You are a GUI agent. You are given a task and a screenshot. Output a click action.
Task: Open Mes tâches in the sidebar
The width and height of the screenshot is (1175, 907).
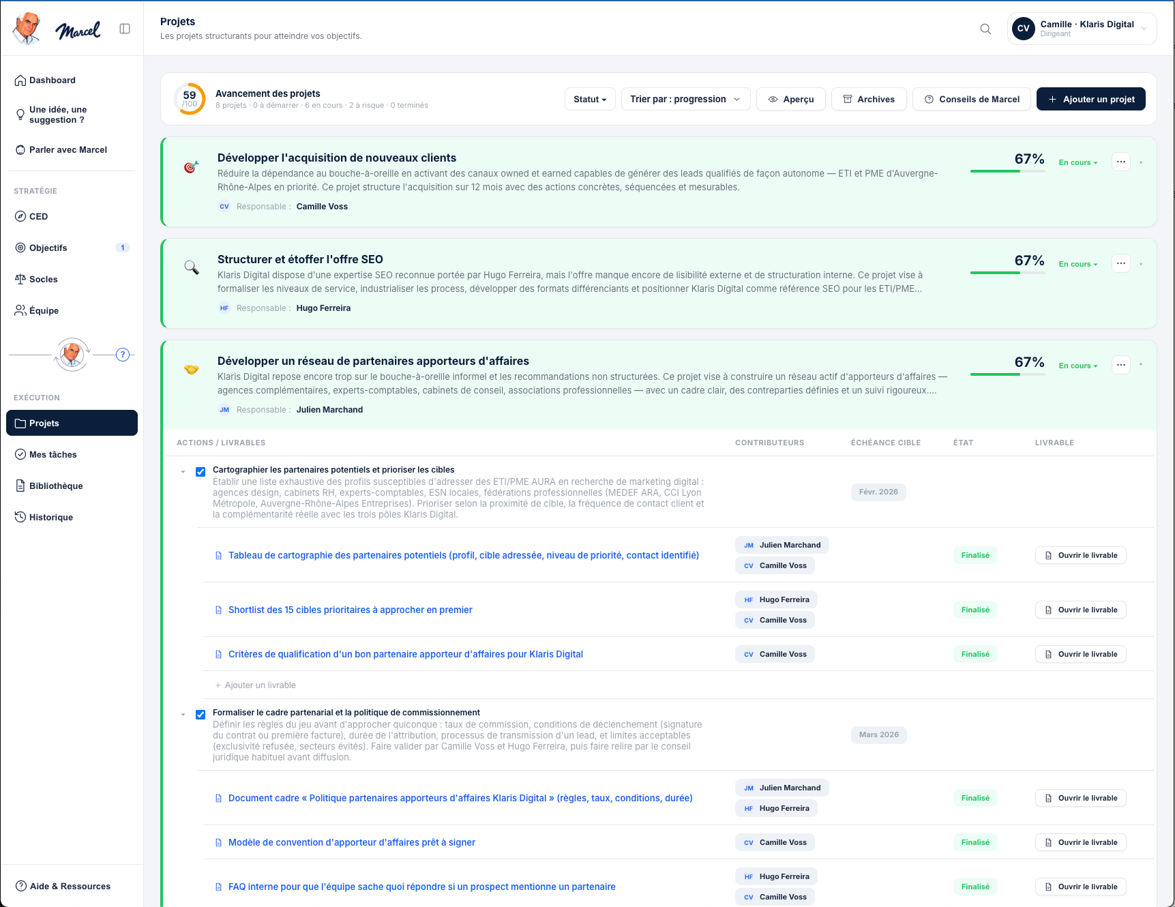point(72,455)
